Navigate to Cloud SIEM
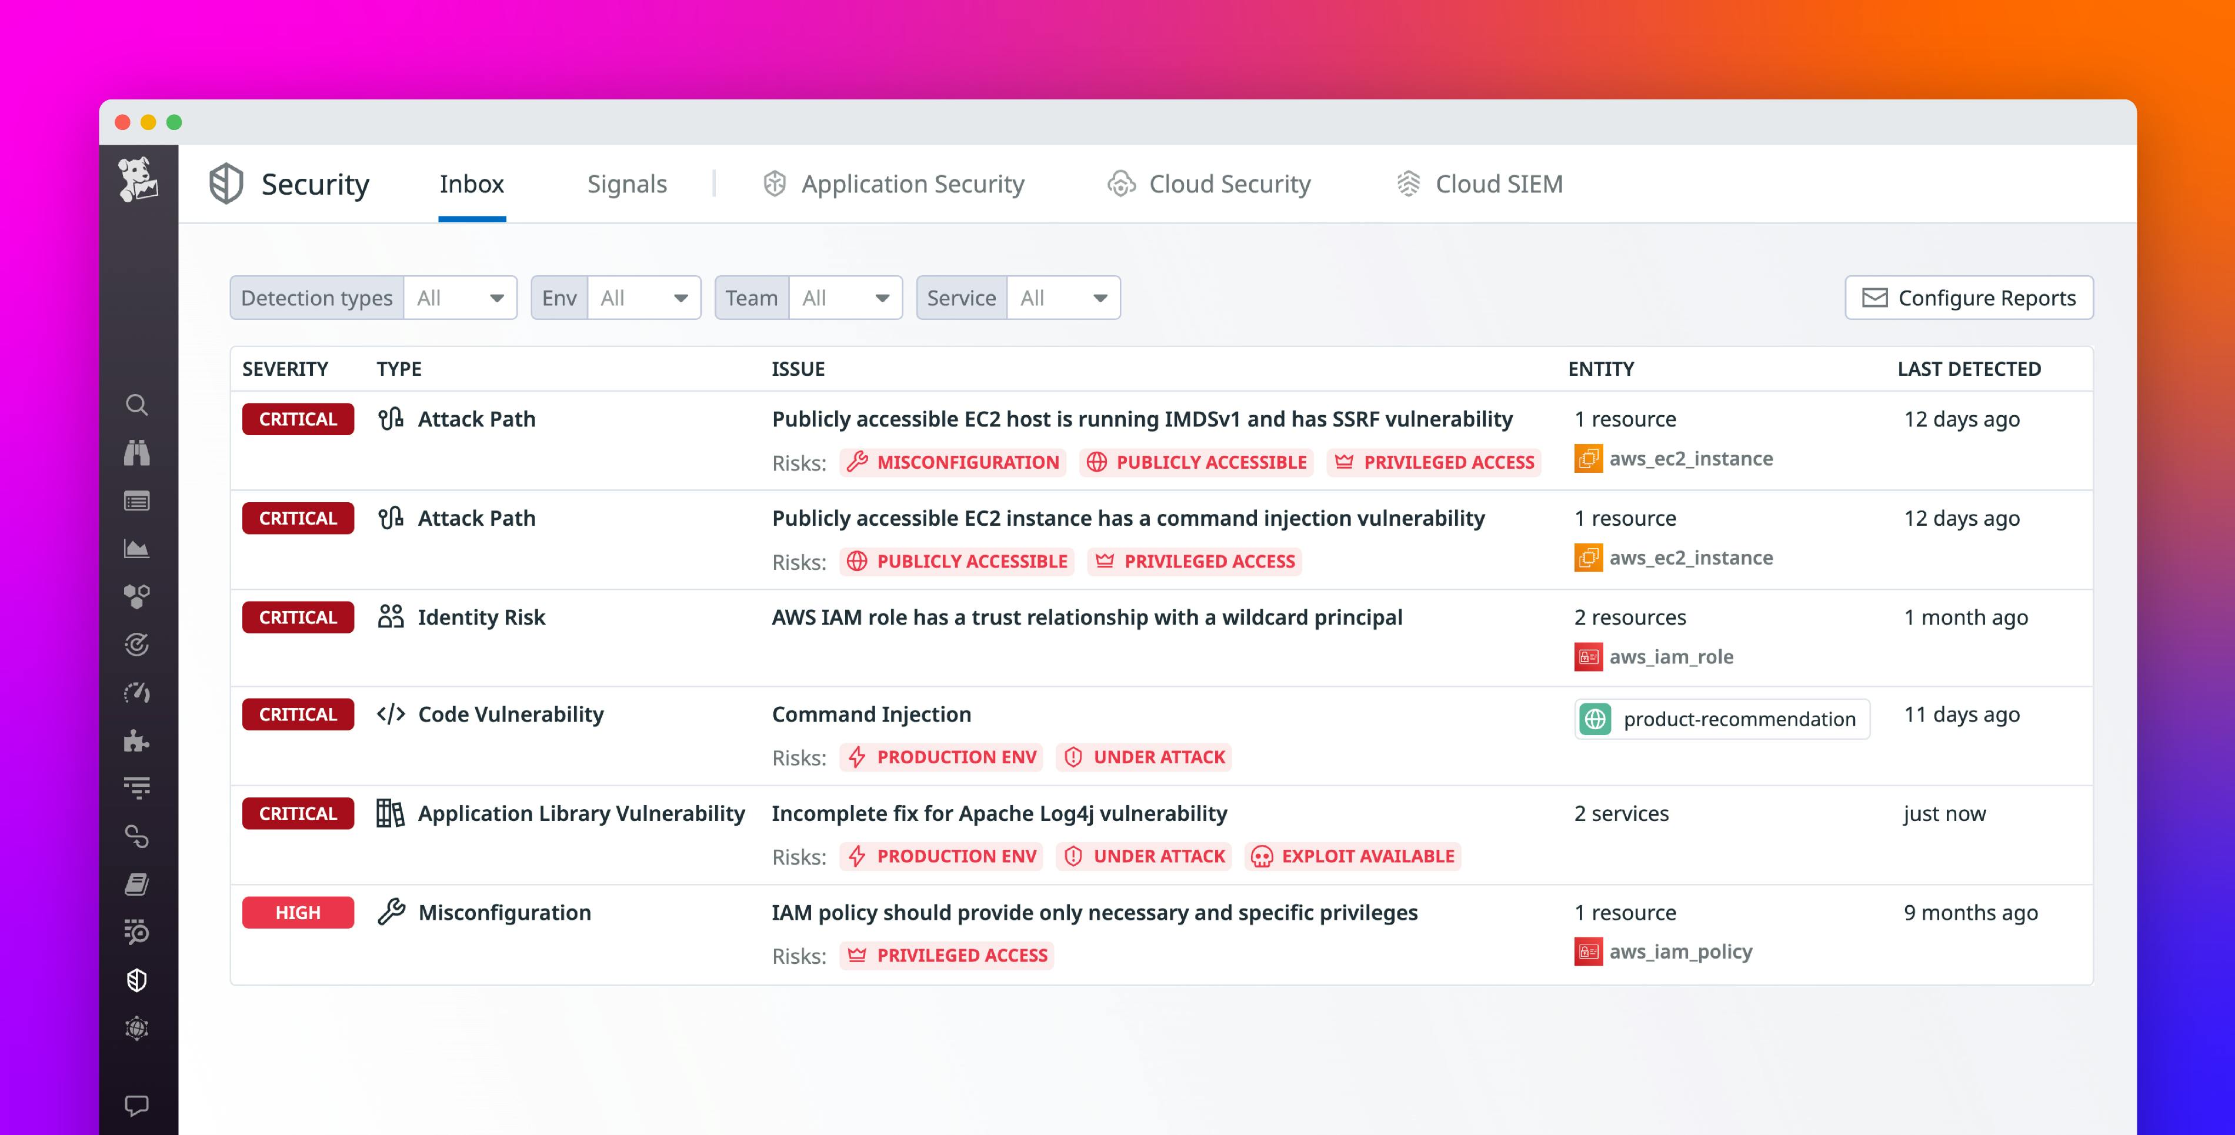2235x1135 pixels. tap(1479, 184)
